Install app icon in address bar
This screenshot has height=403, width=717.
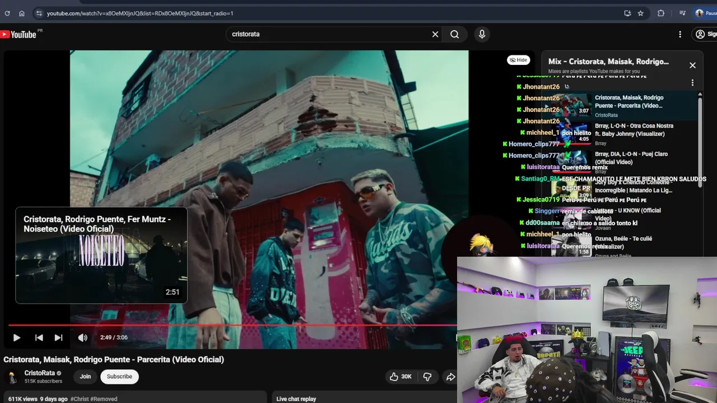[x=627, y=13]
